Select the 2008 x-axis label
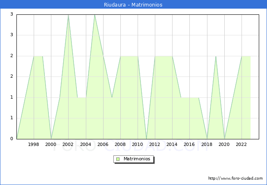 coord(120,144)
